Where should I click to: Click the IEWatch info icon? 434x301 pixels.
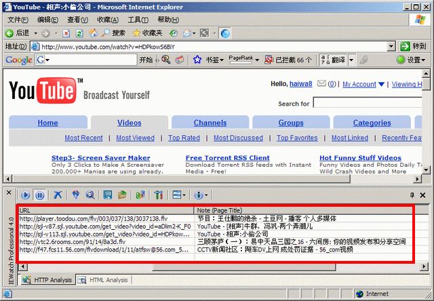pos(199,195)
